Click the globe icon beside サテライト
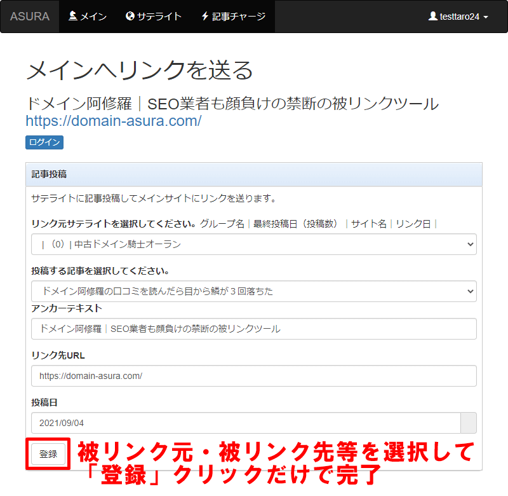Screen dimensions: 508x496 pyautogui.click(x=130, y=17)
